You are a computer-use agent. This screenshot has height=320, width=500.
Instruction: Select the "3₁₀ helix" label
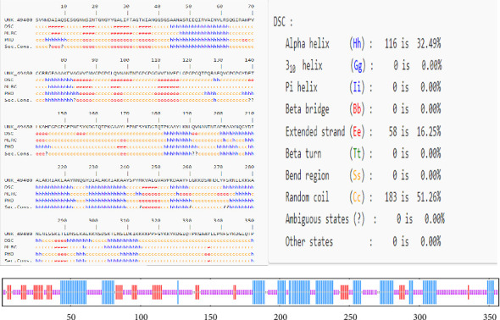(x=304, y=66)
